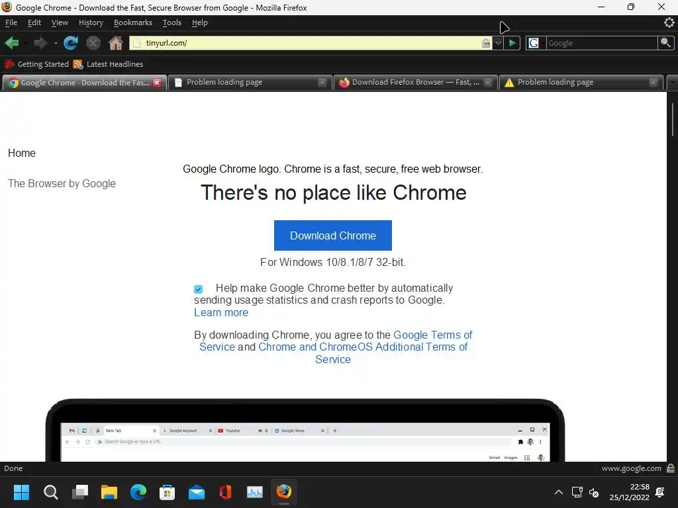Go back with the green back arrow
This screenshot has height=508, width=678.
tap(12, 43)
